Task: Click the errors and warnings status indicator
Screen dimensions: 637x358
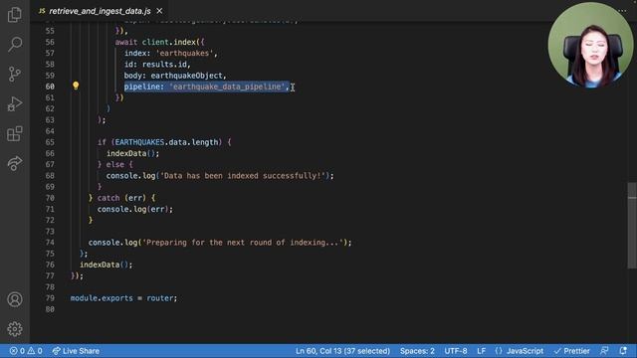Action: 26,351
